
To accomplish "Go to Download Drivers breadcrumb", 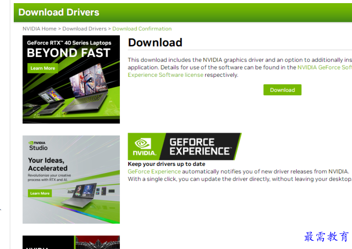I will 84,29.
